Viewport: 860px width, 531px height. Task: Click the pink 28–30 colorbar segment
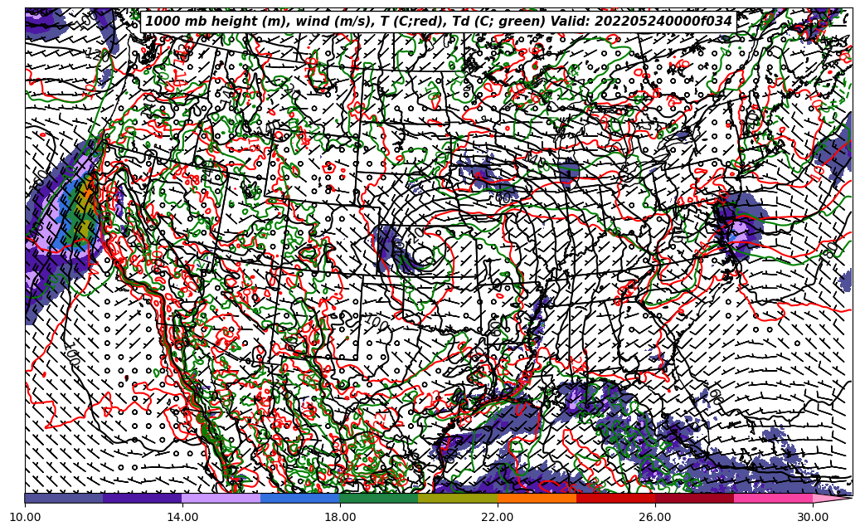pyautogui.click(x=773, y=498)
